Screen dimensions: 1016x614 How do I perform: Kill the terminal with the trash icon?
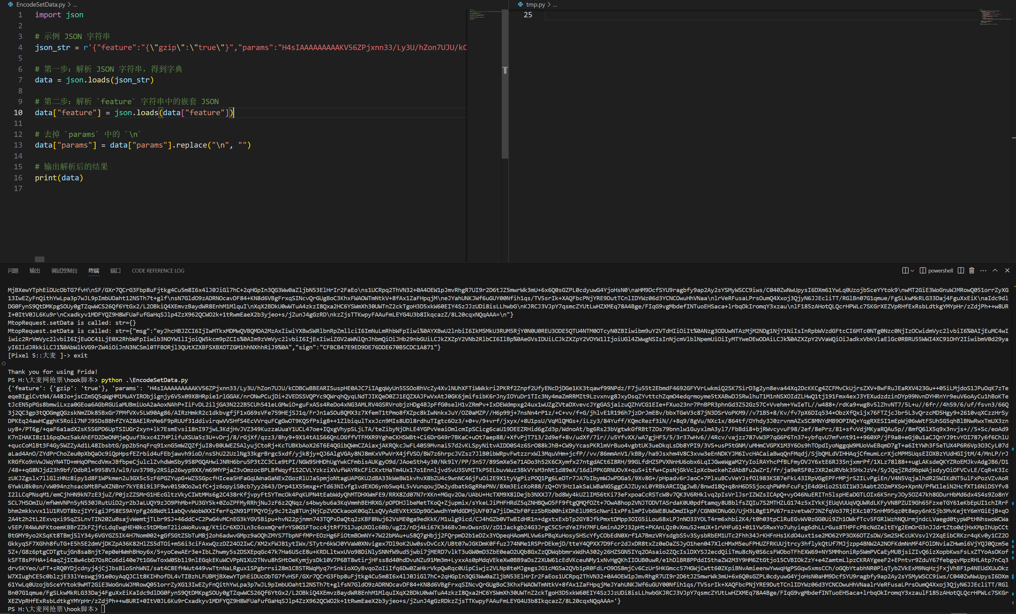972,271
